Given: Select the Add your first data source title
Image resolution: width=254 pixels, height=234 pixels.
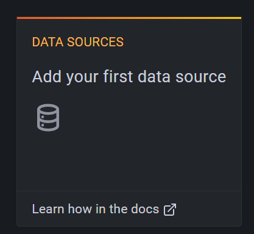Looking at the screenshot, I should pos(129,77).
